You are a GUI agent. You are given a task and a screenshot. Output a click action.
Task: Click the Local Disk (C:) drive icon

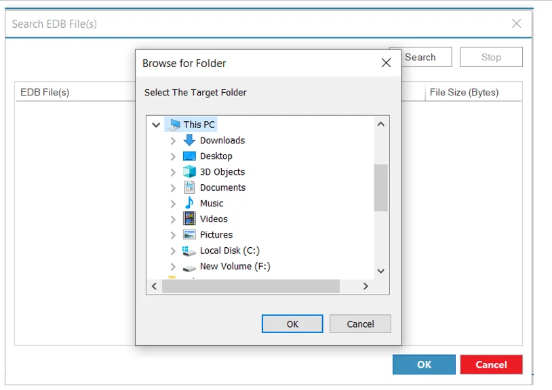[189, 251]
